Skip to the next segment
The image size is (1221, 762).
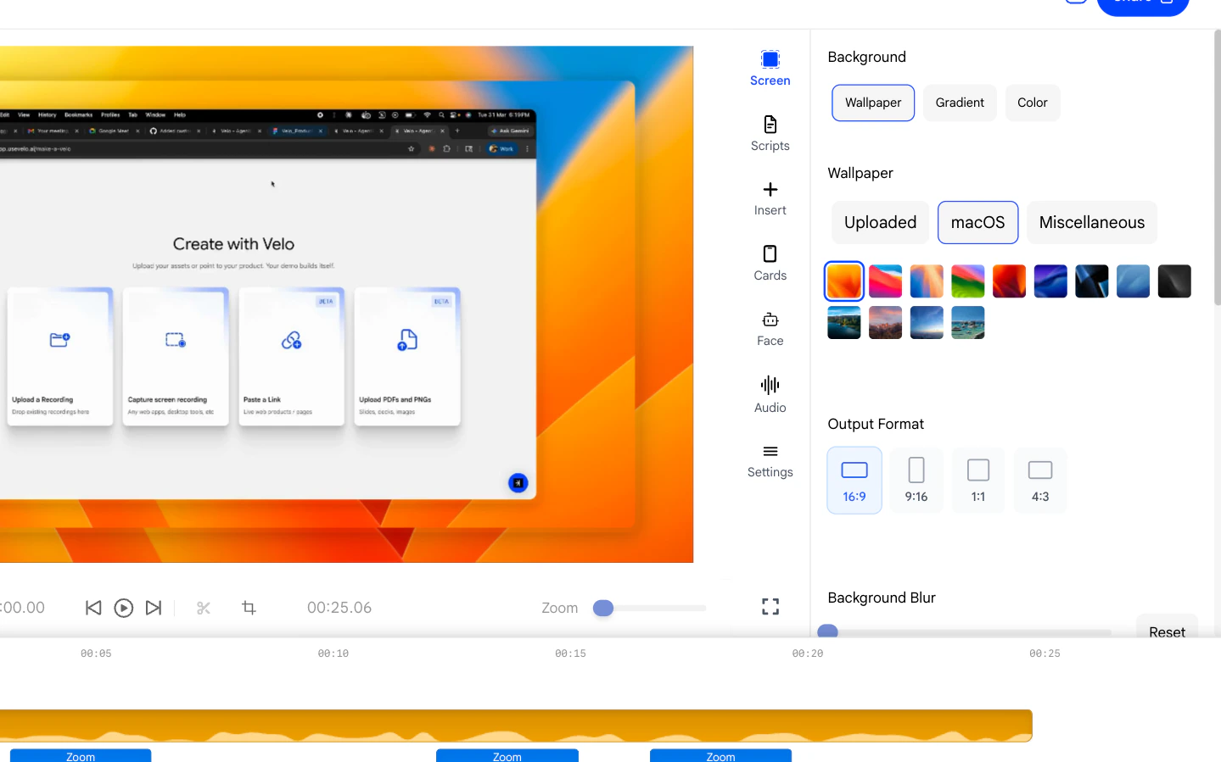154,608
